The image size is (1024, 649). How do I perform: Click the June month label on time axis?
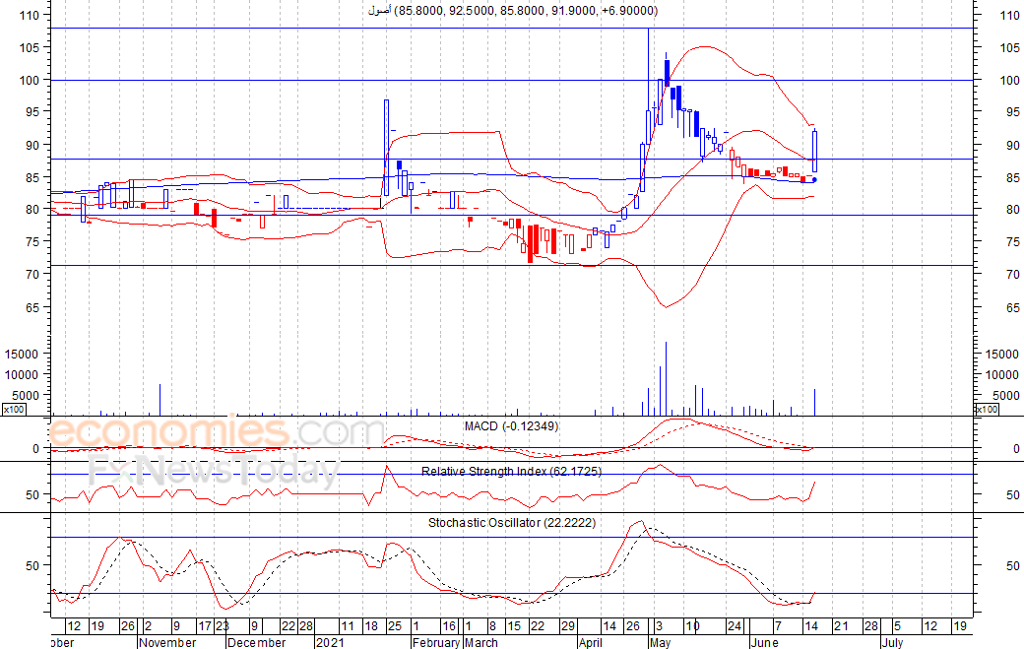764,642
